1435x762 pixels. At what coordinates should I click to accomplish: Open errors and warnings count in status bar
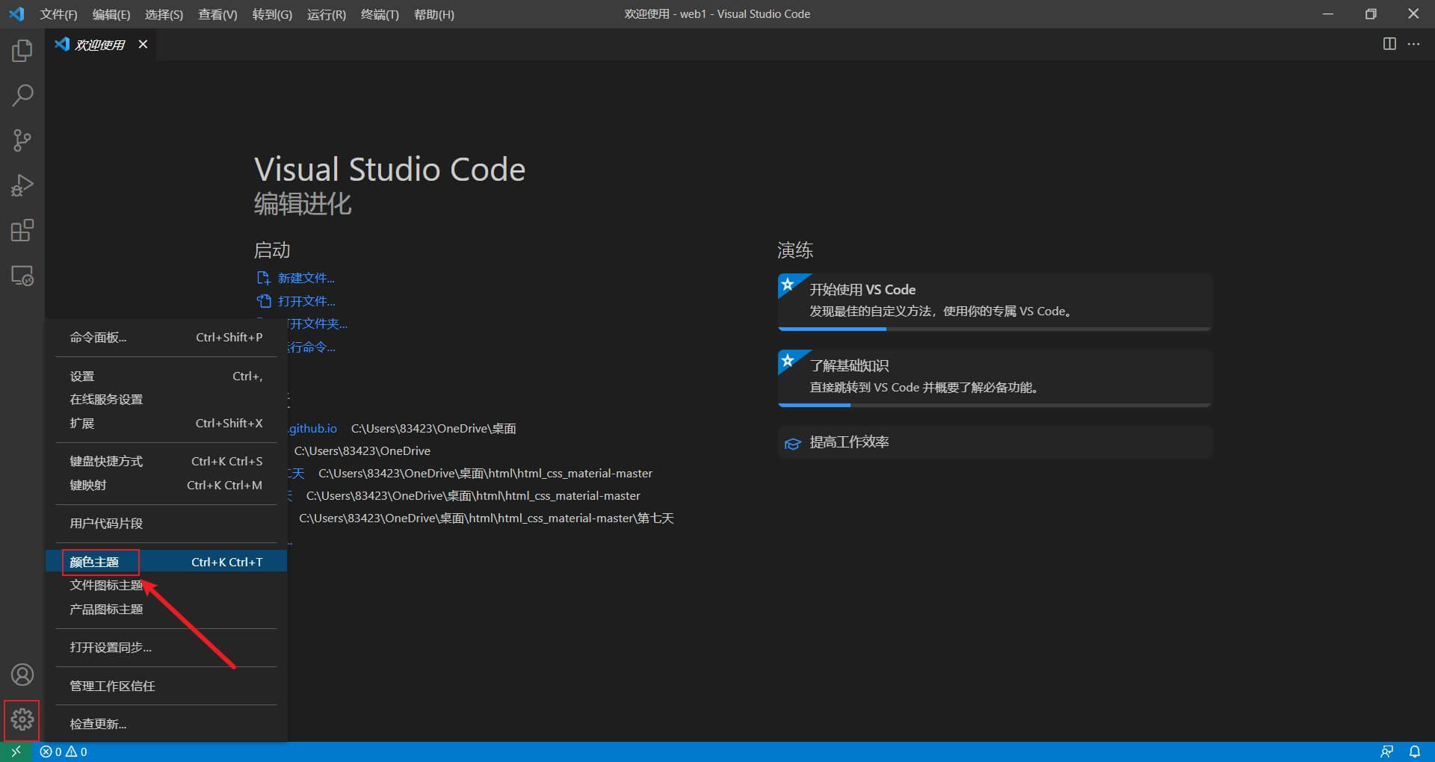64,752
